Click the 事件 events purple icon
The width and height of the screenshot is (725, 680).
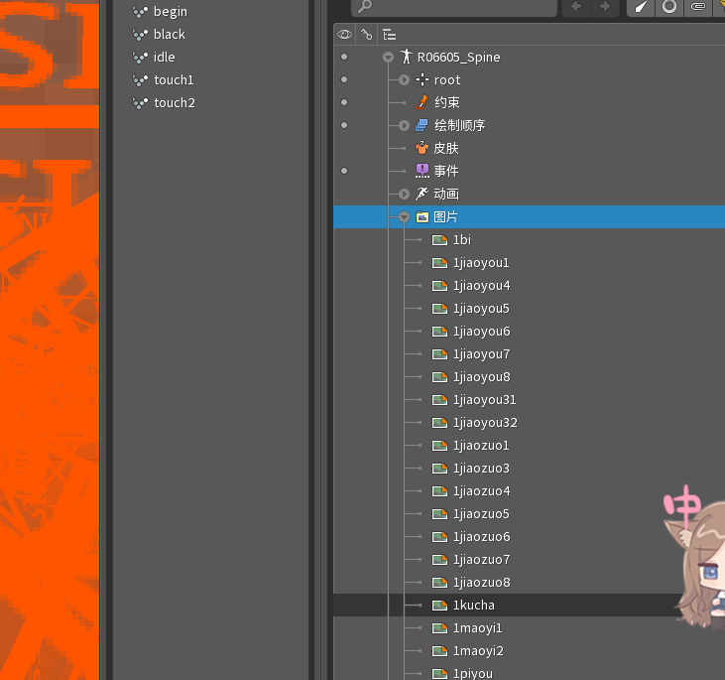[x=423, y=172]
